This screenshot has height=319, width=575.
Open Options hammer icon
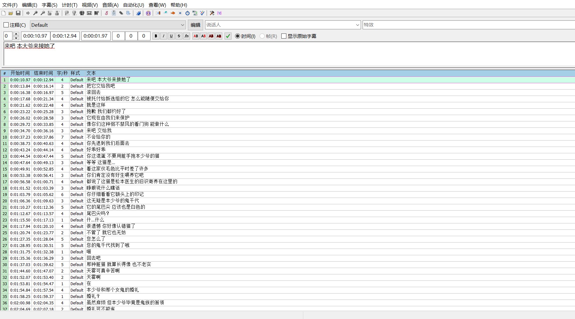tap(212, 13)
